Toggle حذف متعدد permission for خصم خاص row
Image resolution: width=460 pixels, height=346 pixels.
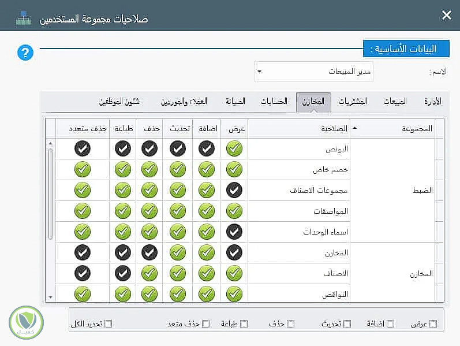[83, 169]
